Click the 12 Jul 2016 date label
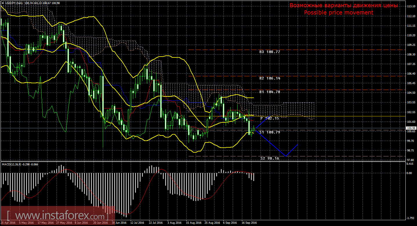 (x=137, y=223)
